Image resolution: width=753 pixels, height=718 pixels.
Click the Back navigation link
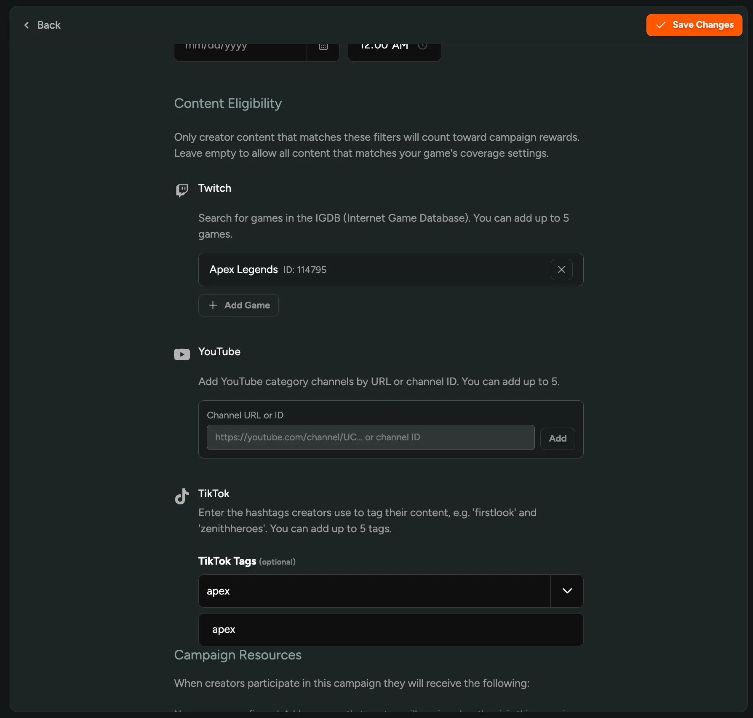click(49, 25)
